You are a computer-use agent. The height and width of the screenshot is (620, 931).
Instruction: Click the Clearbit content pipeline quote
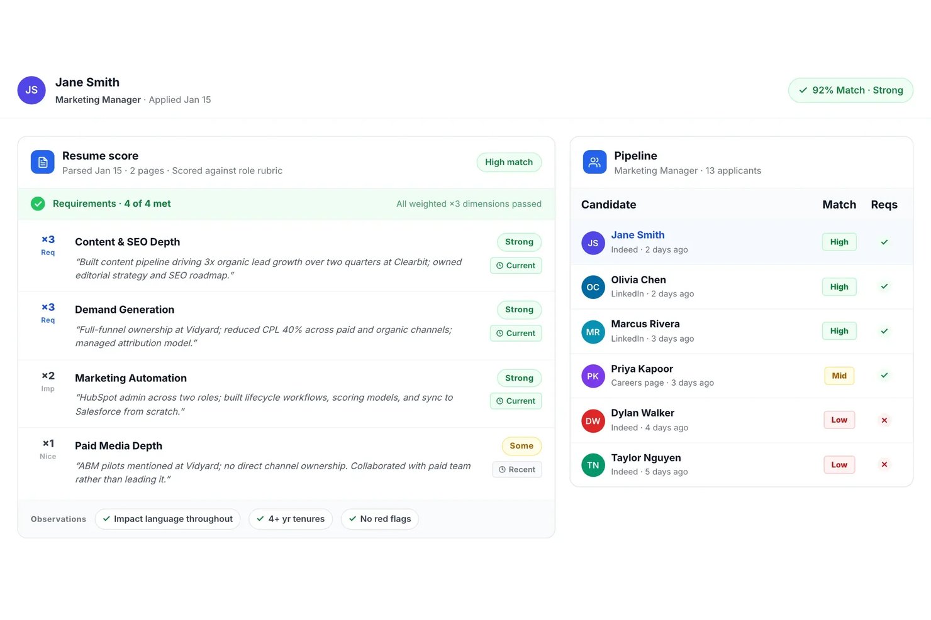click(x=269, y=269)
